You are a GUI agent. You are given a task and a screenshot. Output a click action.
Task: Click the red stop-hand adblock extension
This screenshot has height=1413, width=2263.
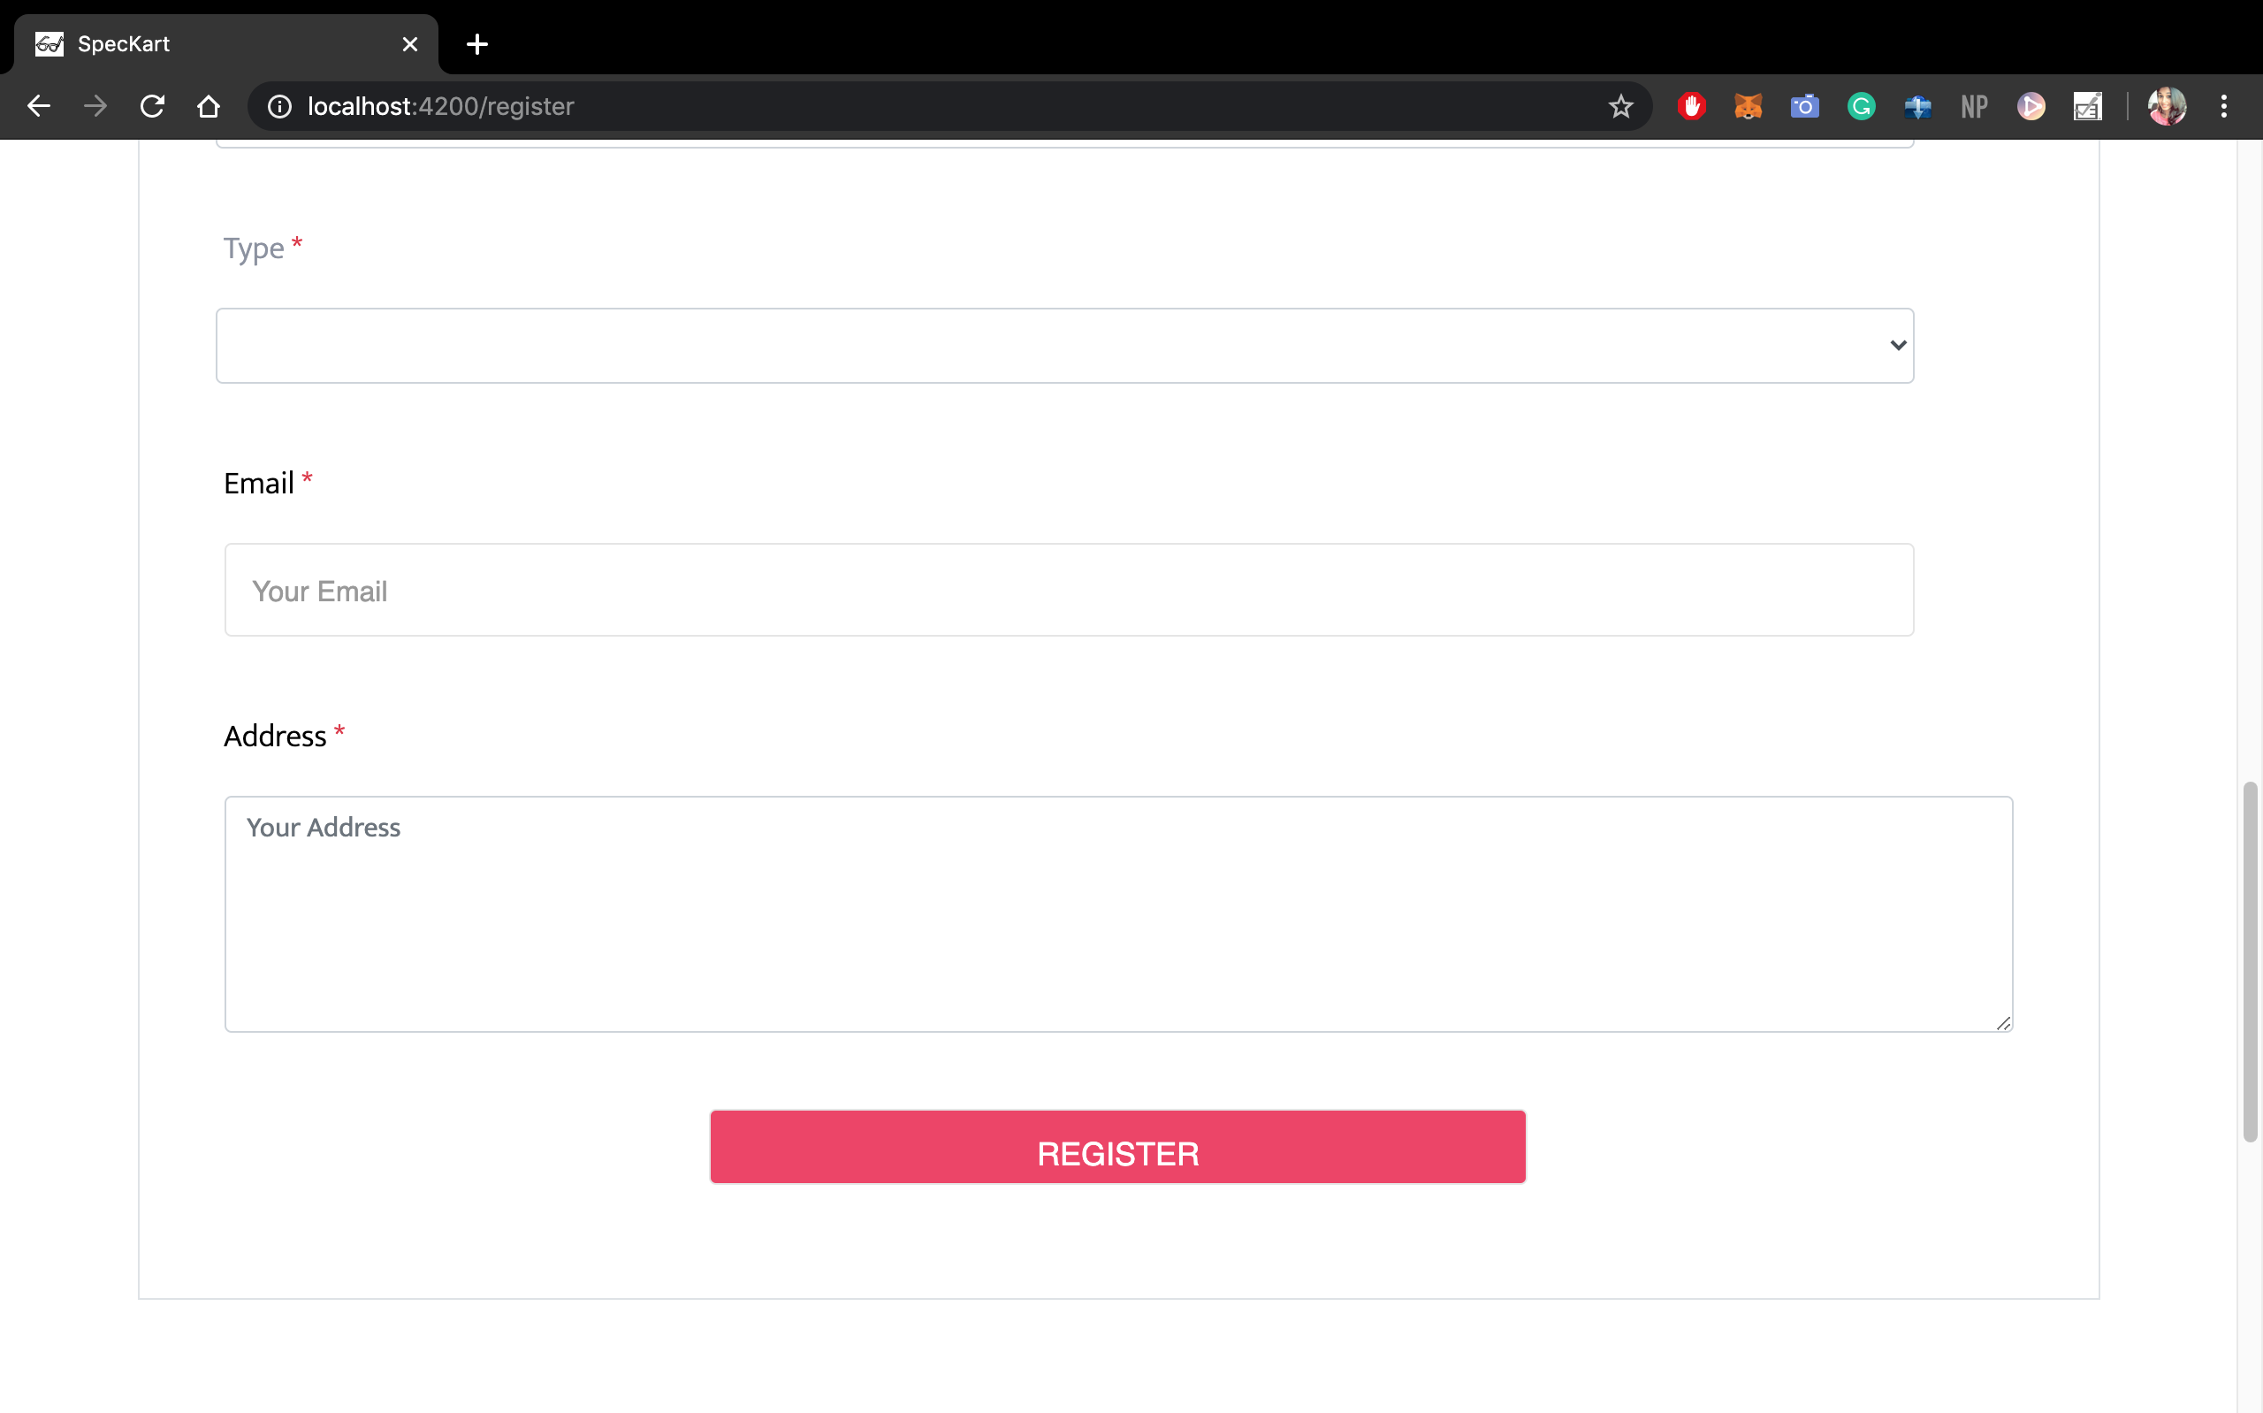1691,106
